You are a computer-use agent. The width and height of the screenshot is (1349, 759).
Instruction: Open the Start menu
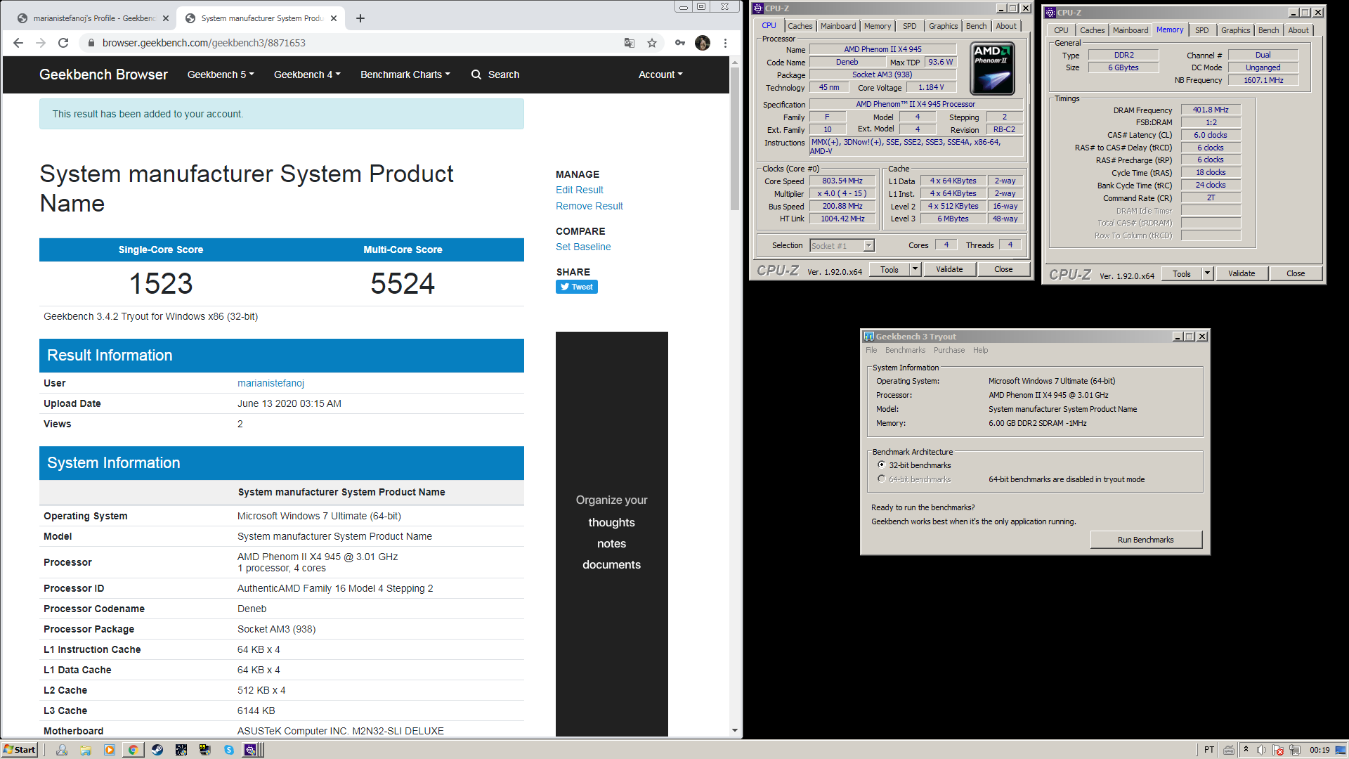(x=20, y=750)
